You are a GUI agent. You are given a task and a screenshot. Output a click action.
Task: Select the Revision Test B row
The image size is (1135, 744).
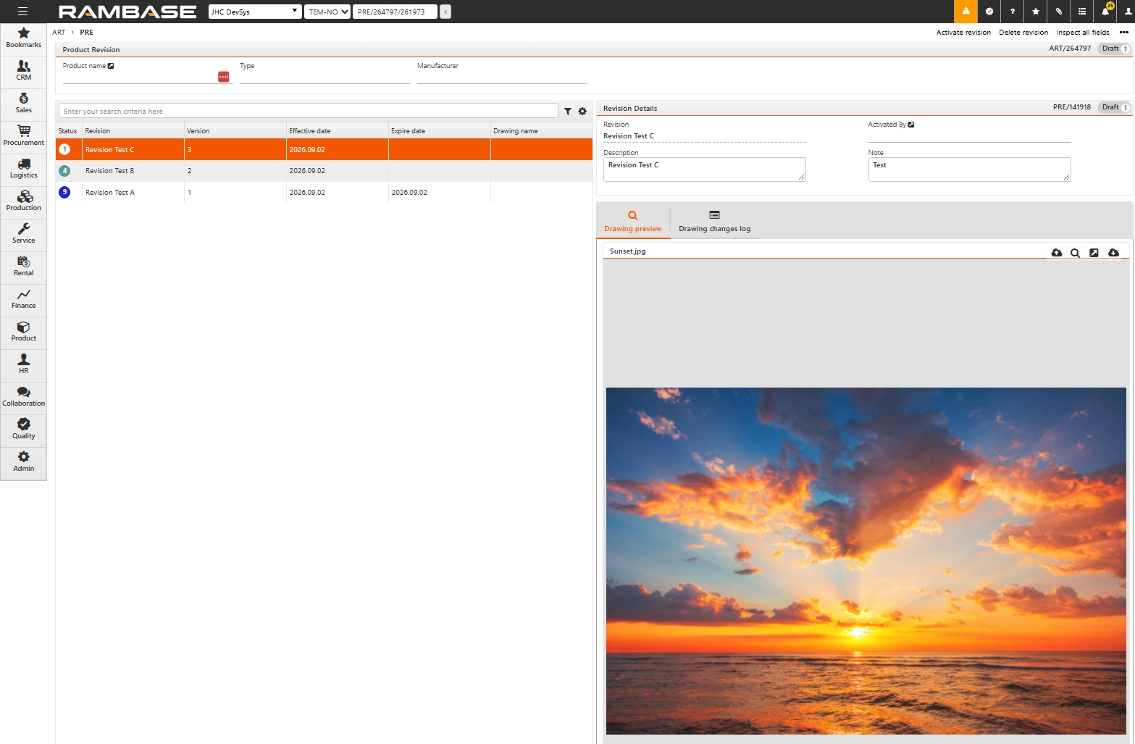[x=324, y=171]
